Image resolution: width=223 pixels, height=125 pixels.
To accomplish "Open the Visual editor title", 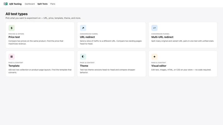I will click(159, 66).
